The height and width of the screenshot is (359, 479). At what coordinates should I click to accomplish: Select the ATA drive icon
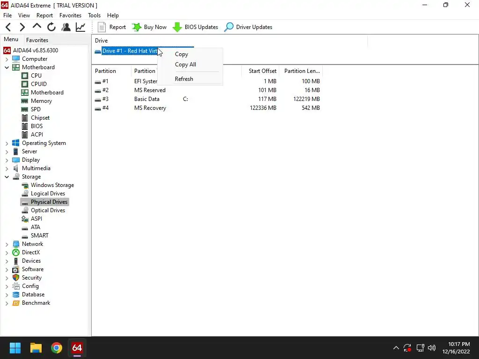(x=25, y=228)
